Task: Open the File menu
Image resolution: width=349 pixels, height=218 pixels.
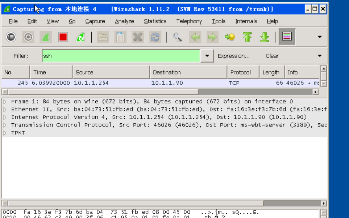Action: 13,21
